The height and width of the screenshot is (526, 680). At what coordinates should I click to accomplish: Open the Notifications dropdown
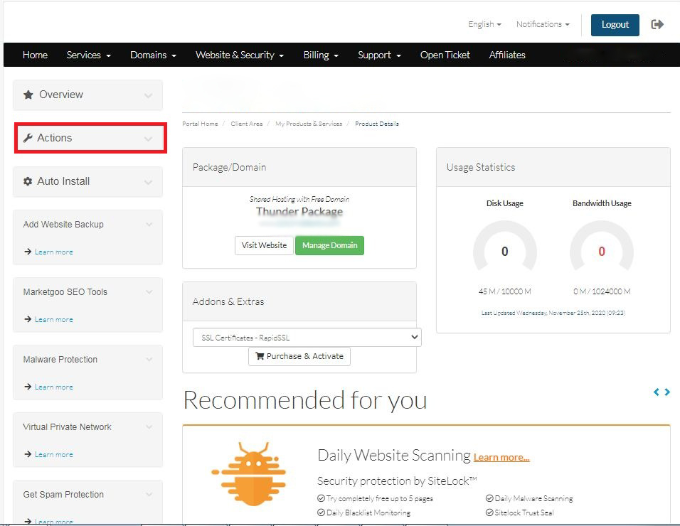click(542, 24)
